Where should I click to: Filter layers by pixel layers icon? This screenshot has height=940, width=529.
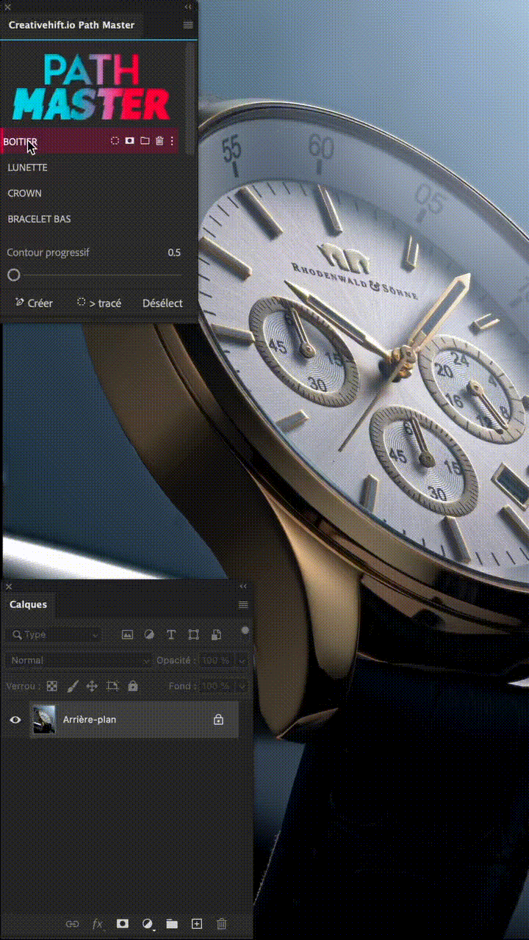pyautogui.click(x=127, y=634)
